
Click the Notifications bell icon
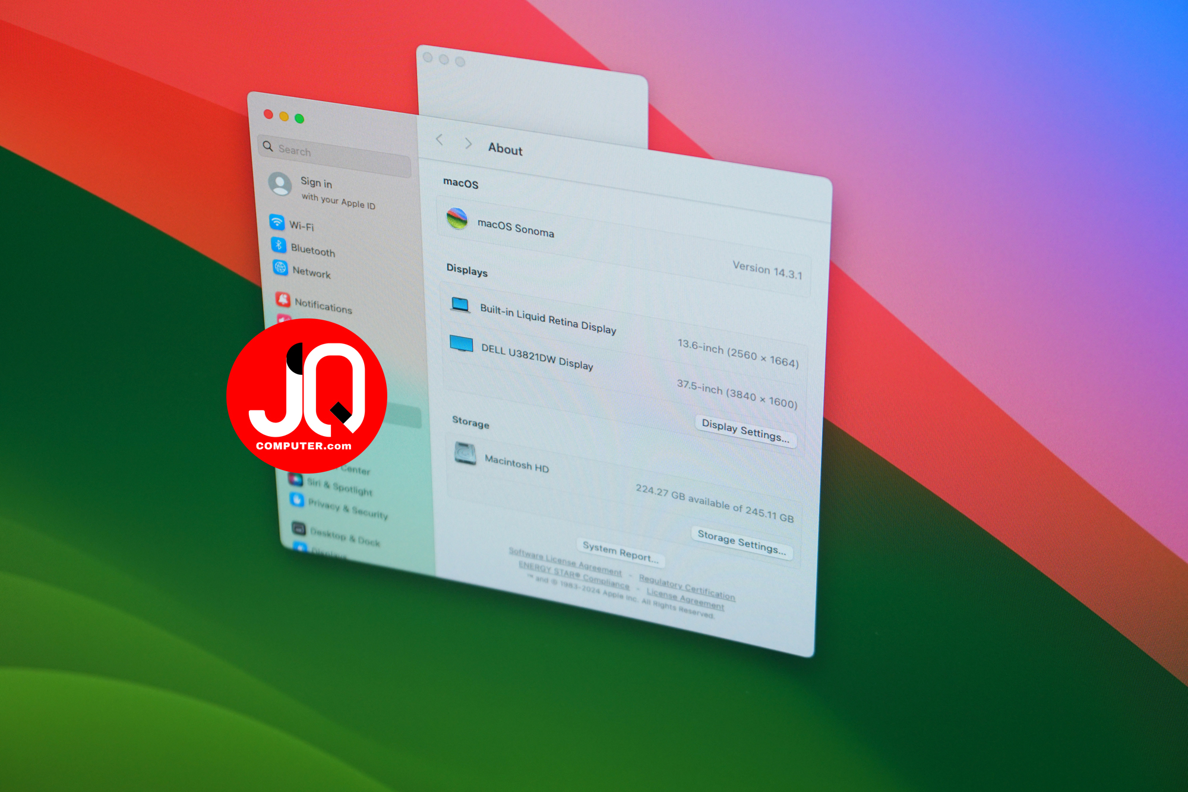(x=283, y=299)
